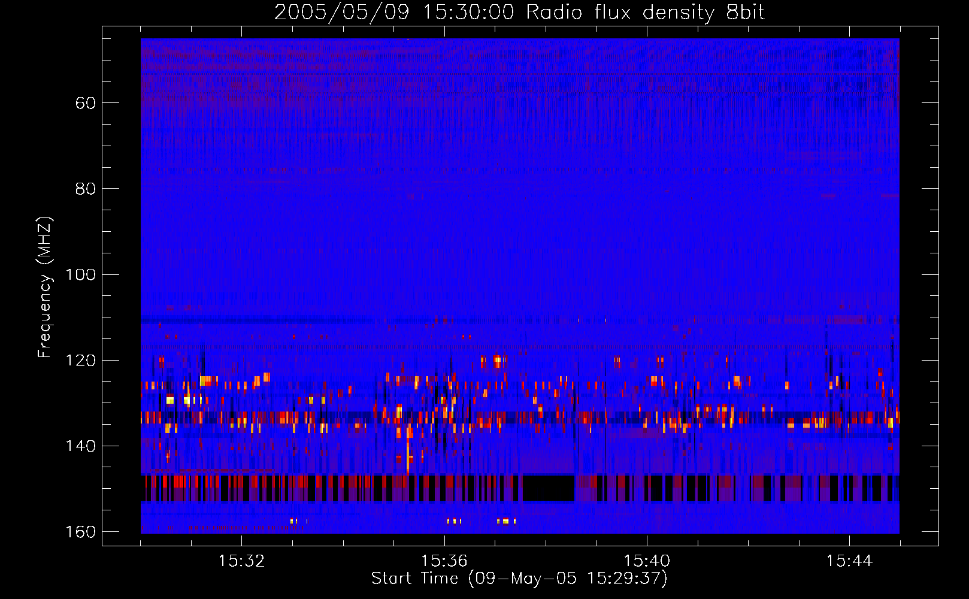Click the 15:44 time tick label

click(849, 561)
